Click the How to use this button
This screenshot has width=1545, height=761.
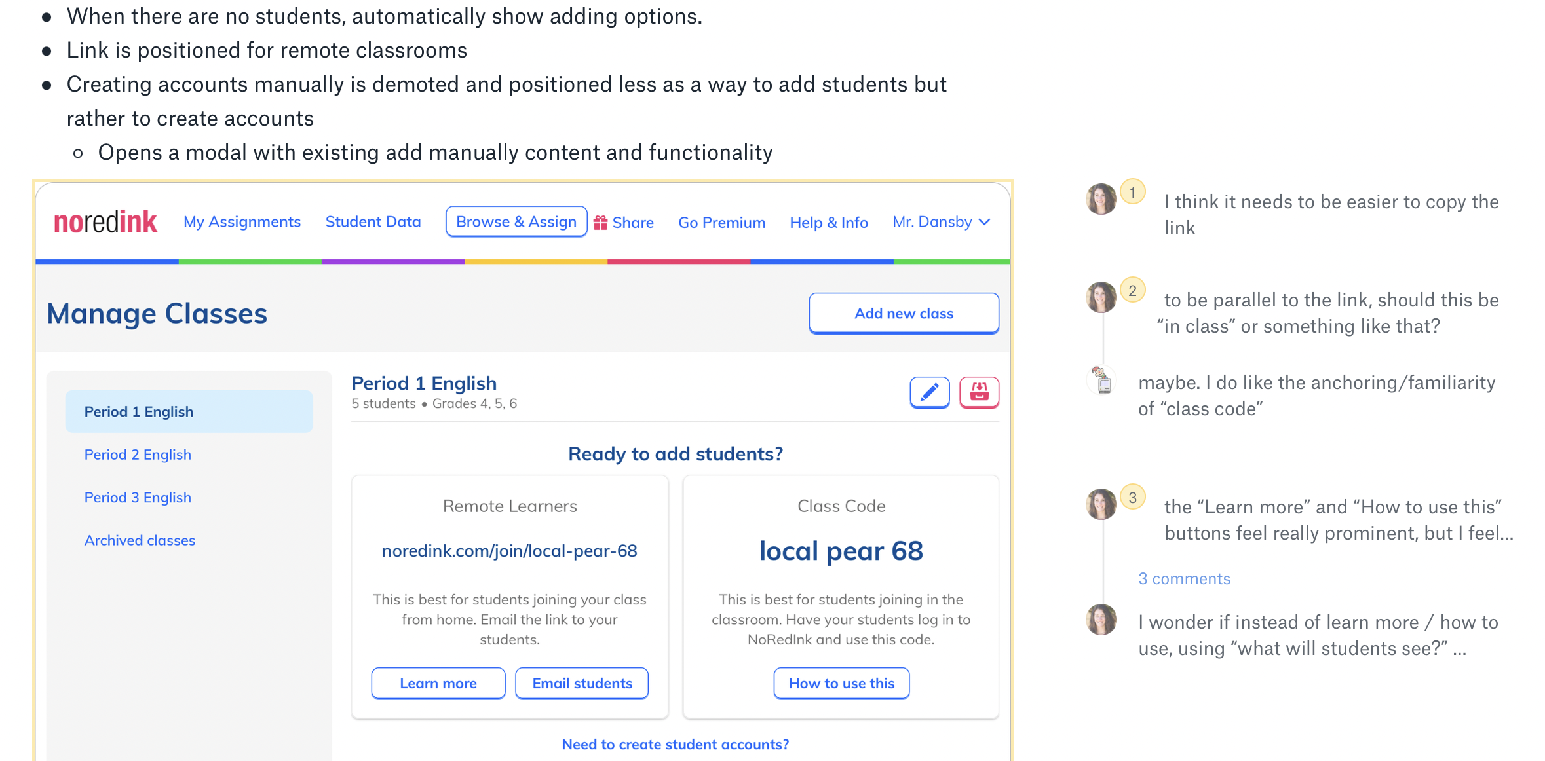pos(841,683)
